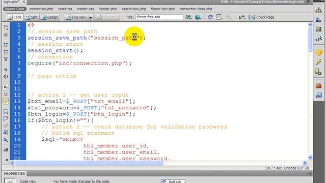Open header.php related file
This screenshot has width=326, height=183.
pos(107,9)
